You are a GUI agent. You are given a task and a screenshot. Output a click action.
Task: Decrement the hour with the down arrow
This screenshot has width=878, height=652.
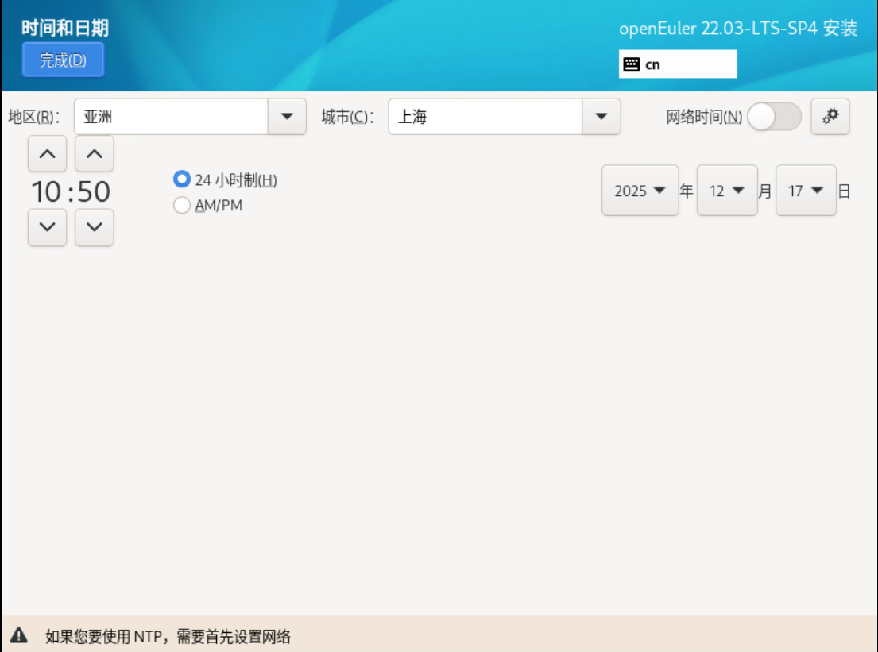(x=47, y=229)
